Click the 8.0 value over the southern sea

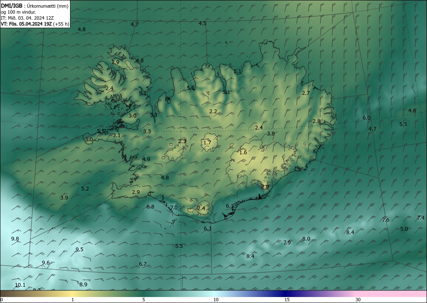(306, 239)
